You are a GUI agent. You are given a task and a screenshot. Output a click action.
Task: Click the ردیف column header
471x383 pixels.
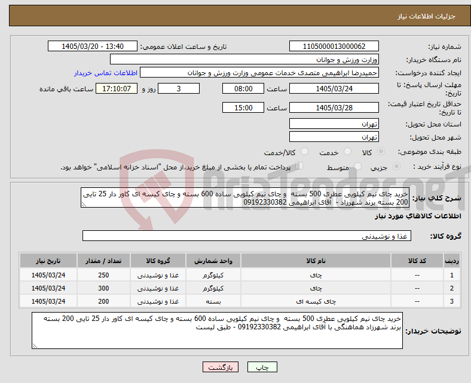coord(451,261)
